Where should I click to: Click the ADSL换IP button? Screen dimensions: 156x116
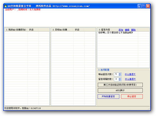click(120, 91)
